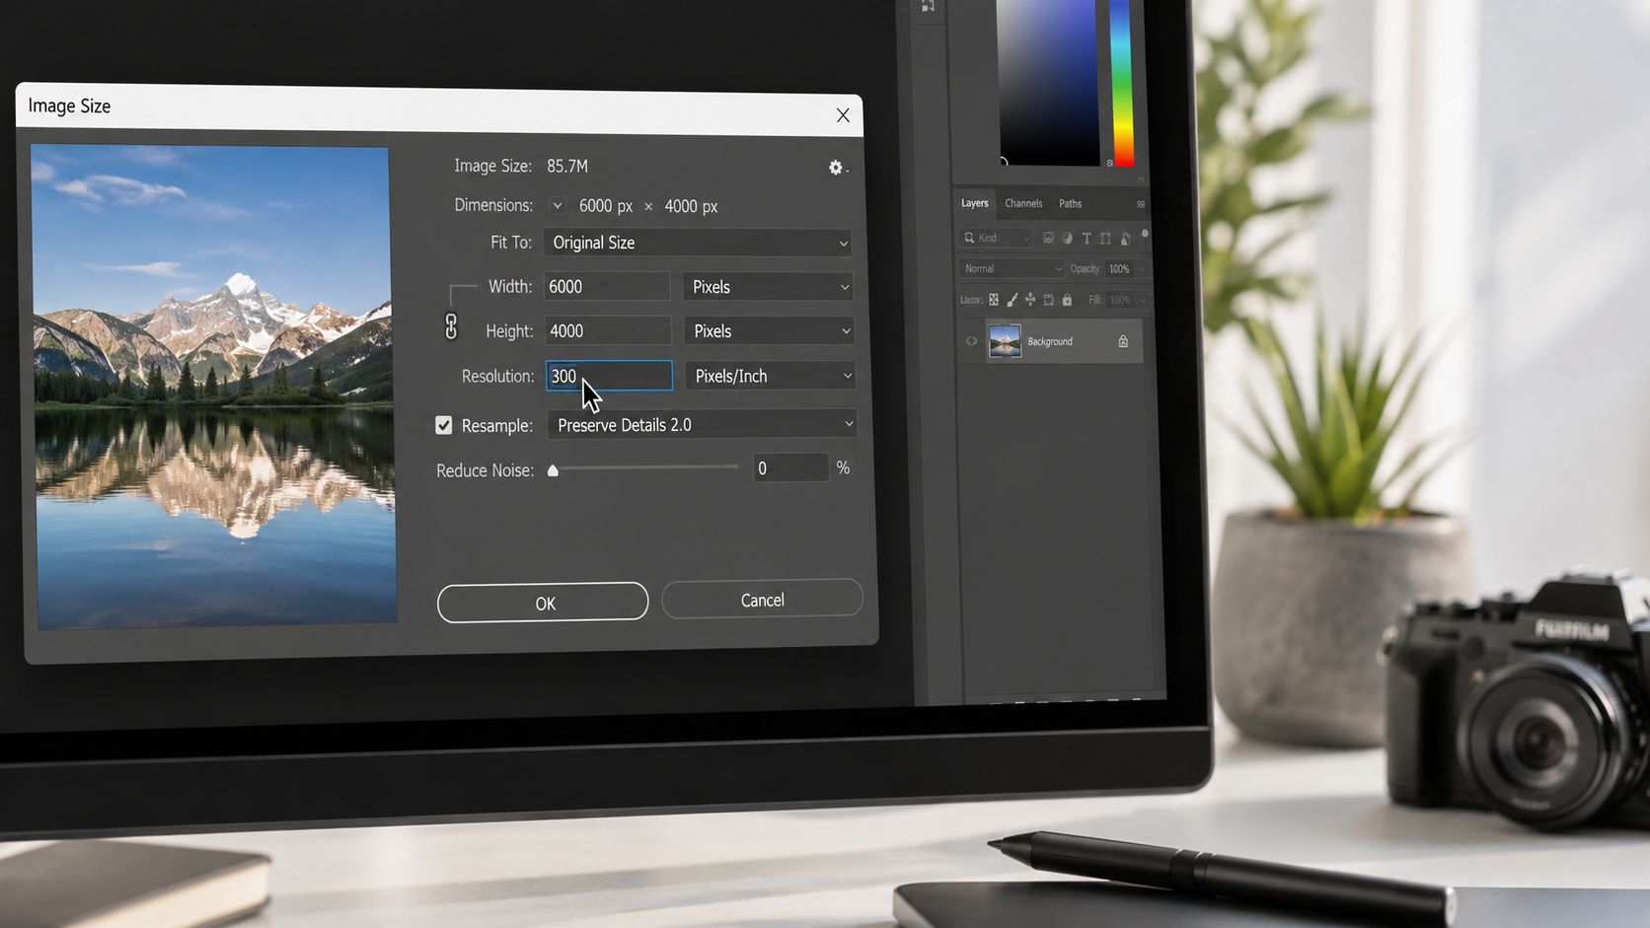Uncheck the Resample checkbox
Screen dimensions: 1650x928
click(x=444, y=425)
